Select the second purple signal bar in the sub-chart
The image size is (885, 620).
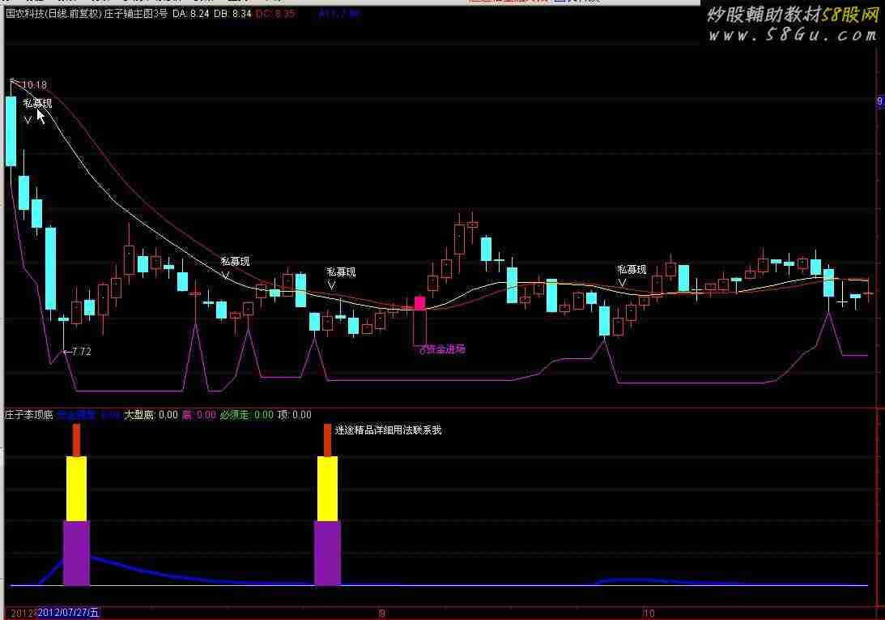[327, 554]
